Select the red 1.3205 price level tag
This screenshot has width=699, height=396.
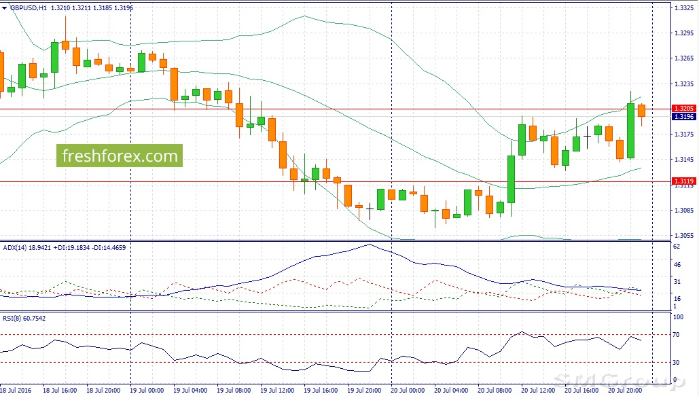pyautogui.click(x=682, y=109)
